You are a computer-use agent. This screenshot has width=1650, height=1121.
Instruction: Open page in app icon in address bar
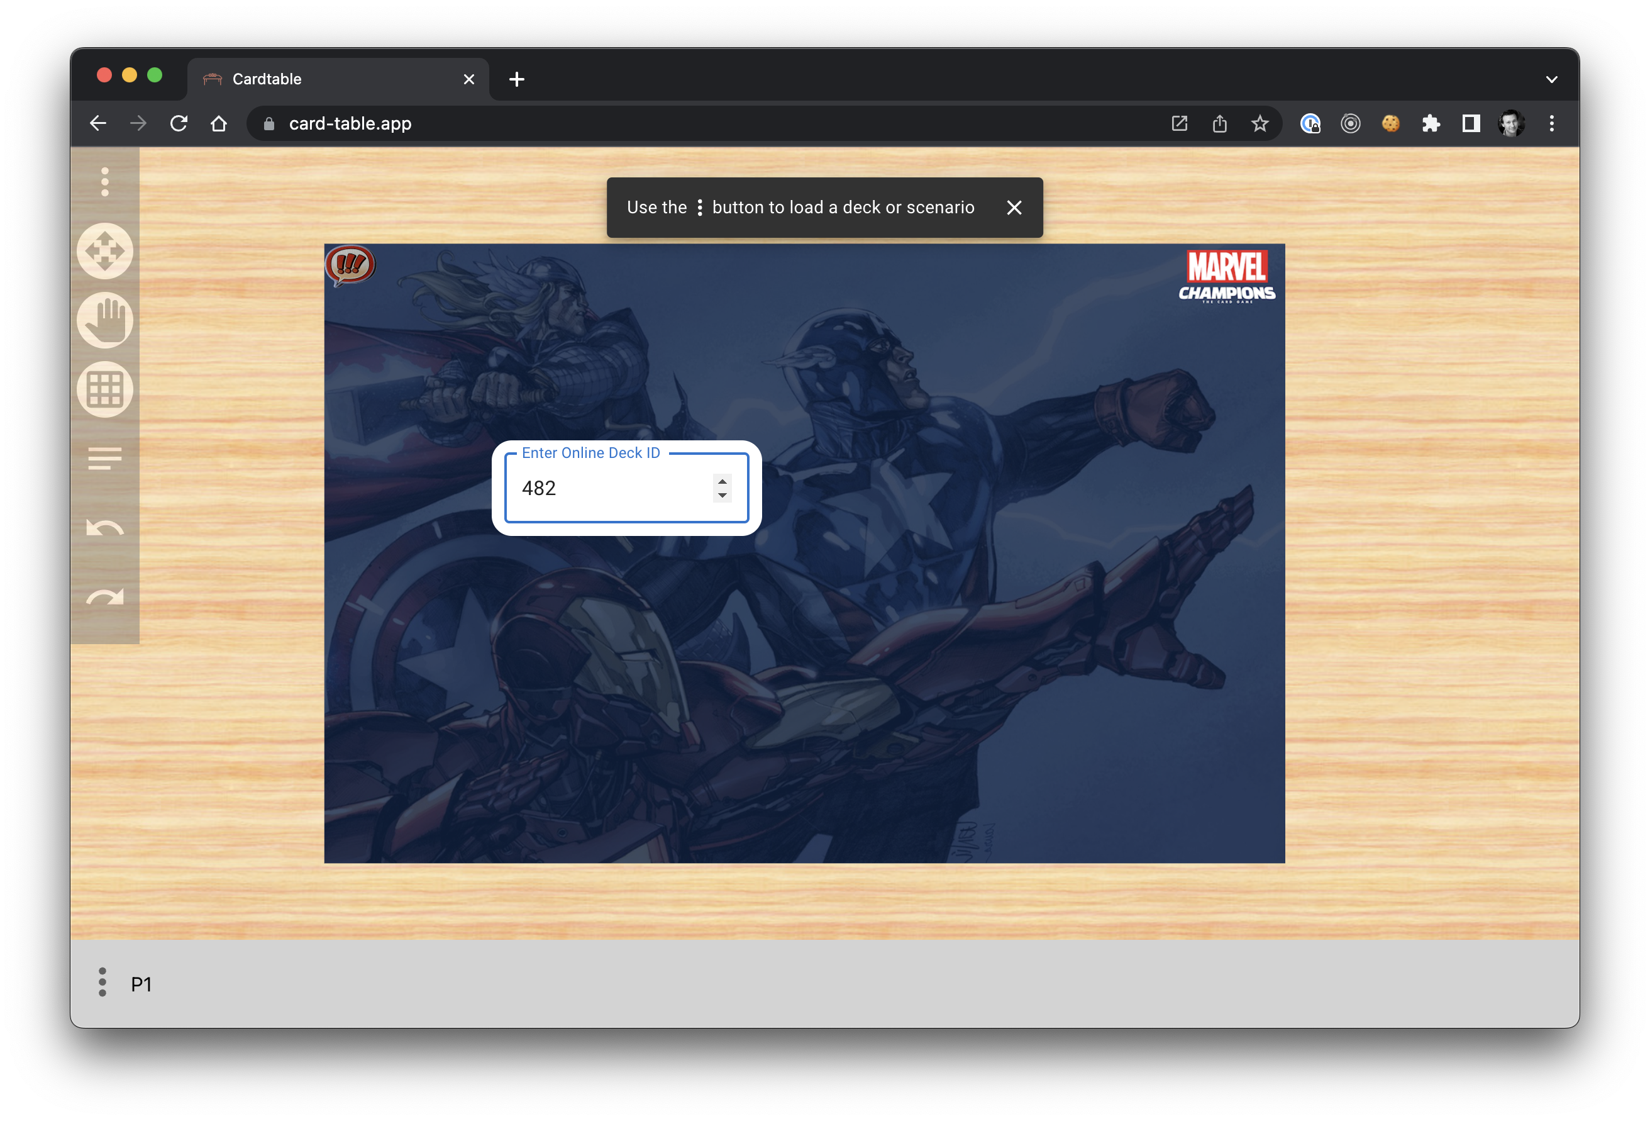coord(1179,123)
